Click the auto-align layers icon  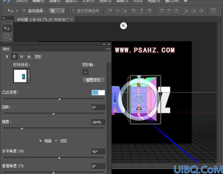213,11
